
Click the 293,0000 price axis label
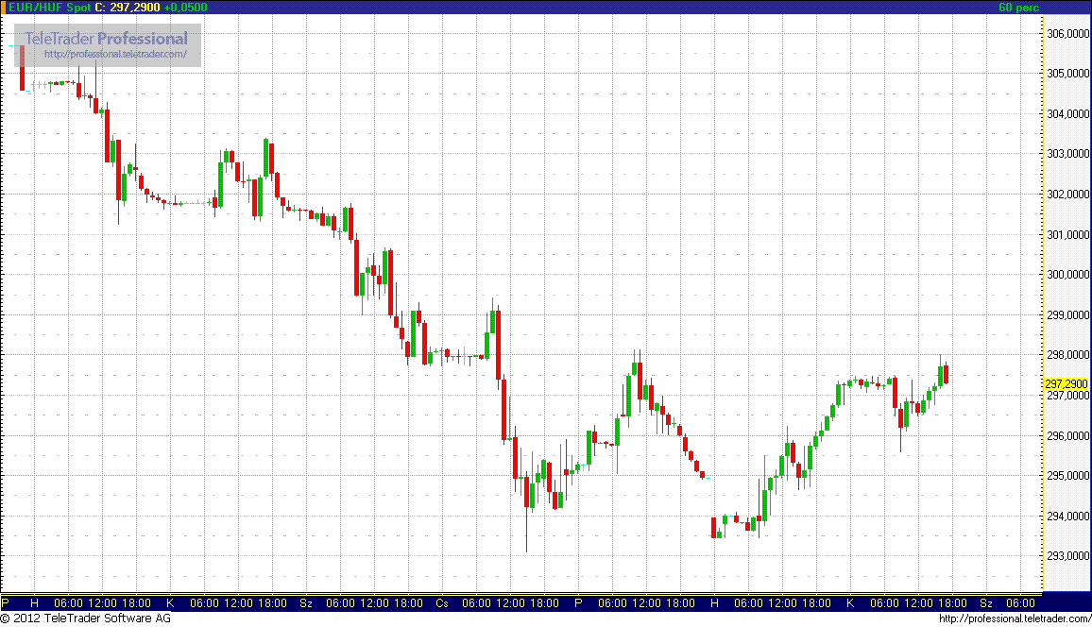tap(1068, 555)
